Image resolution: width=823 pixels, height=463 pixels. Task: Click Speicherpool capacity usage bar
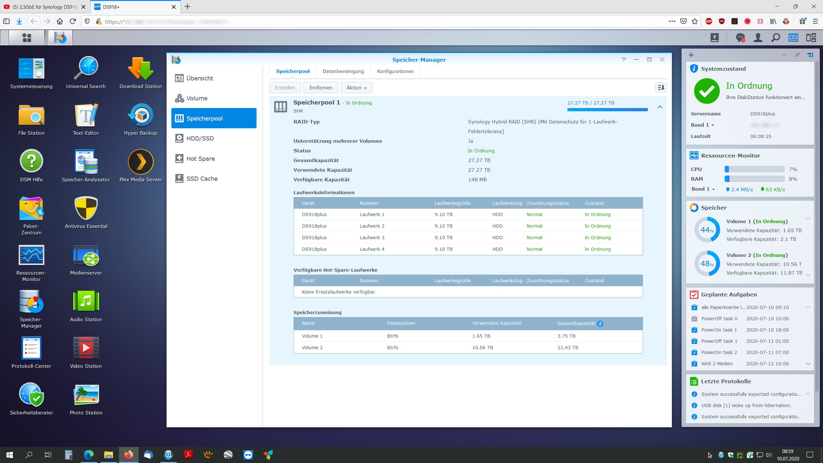[607, 110]
